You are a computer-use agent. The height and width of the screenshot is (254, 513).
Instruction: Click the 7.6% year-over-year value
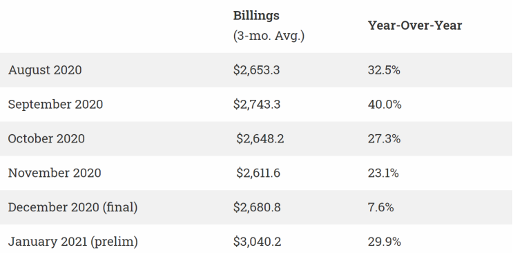[381, 207]
